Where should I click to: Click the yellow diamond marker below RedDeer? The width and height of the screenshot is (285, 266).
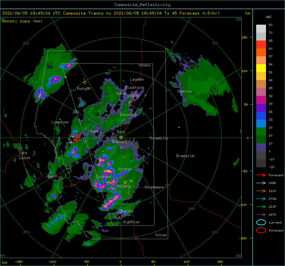coord(130,103)
